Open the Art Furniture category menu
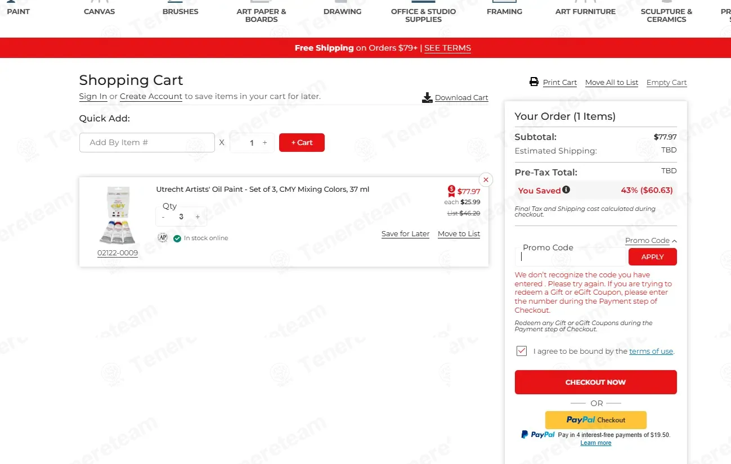Image resolution: width=731 pixels, height=464 pixels. [586, 11]
